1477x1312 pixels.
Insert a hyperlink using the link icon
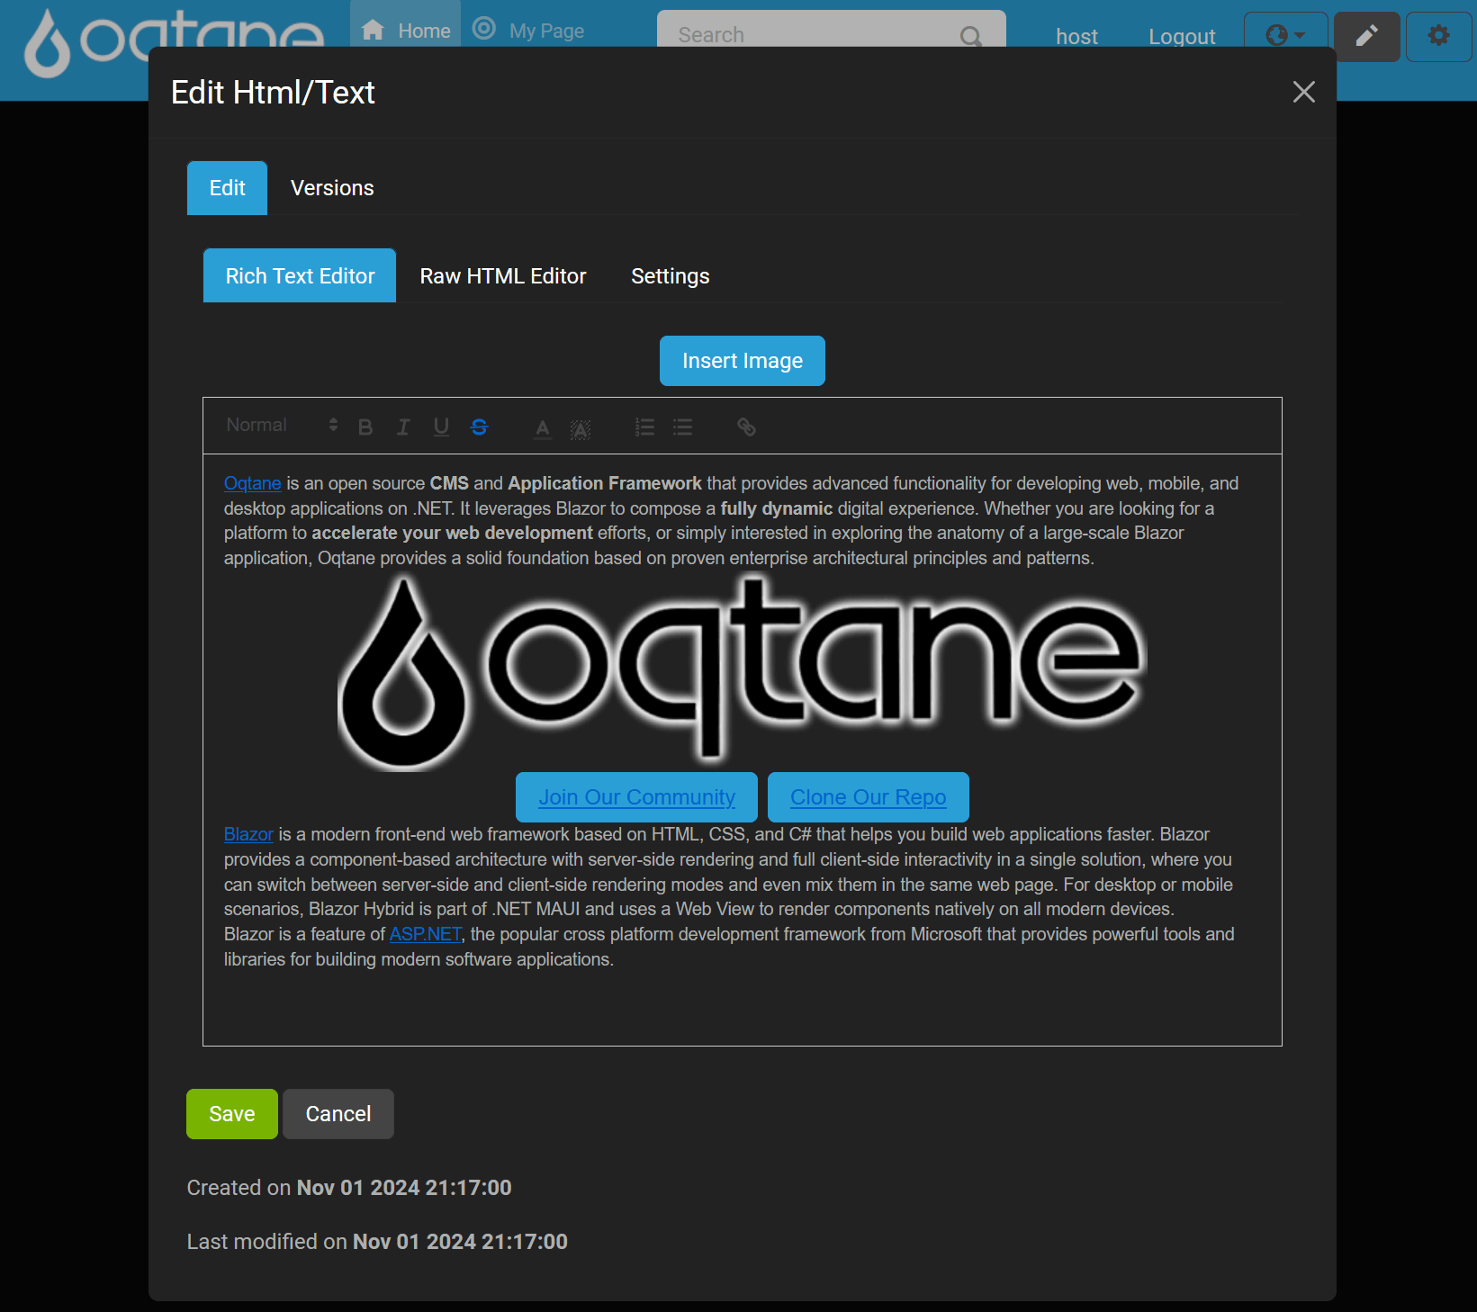(746, 427)
